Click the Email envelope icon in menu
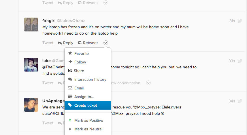 (x=70, y=88)
